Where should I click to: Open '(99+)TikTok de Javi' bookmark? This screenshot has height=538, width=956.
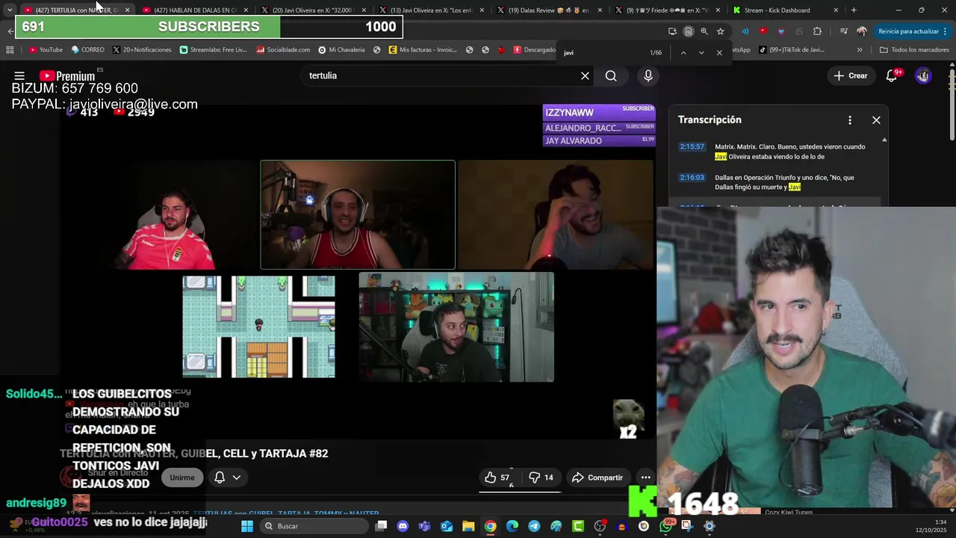tap(792, 50)
